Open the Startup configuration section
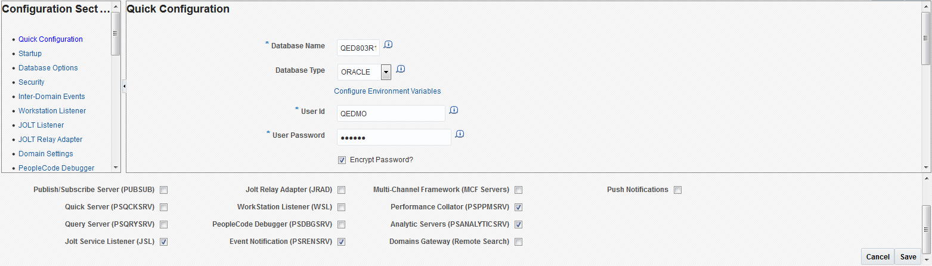The width and height of the screenshot is (932, 266). point(30,54)
